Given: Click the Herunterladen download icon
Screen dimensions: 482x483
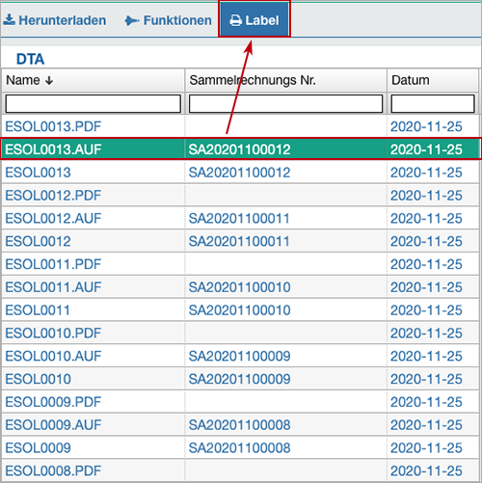Looking at the screenshot, I should [x=10, y=19].
